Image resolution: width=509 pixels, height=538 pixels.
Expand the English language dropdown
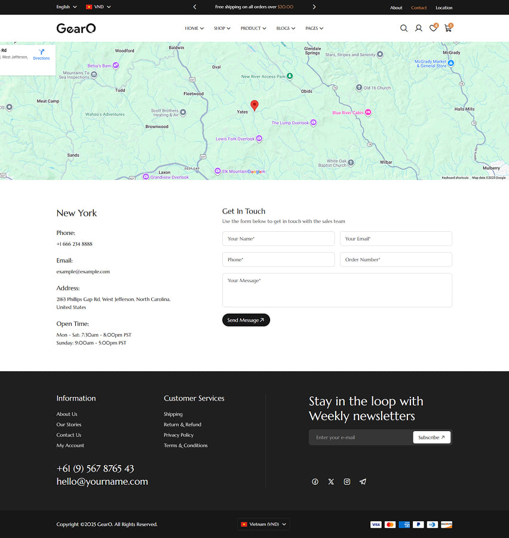point(66,7)
